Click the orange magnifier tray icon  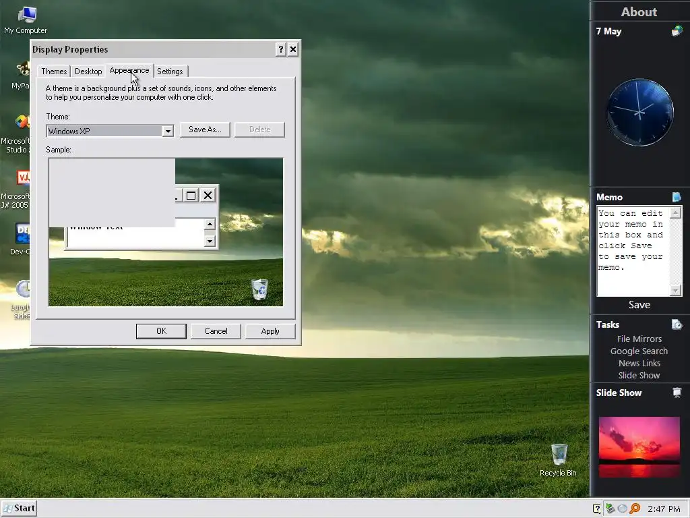point(635,509)
